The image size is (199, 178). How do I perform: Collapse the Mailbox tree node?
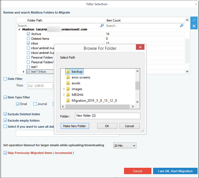pyautogui.click(x=19, y=29)
